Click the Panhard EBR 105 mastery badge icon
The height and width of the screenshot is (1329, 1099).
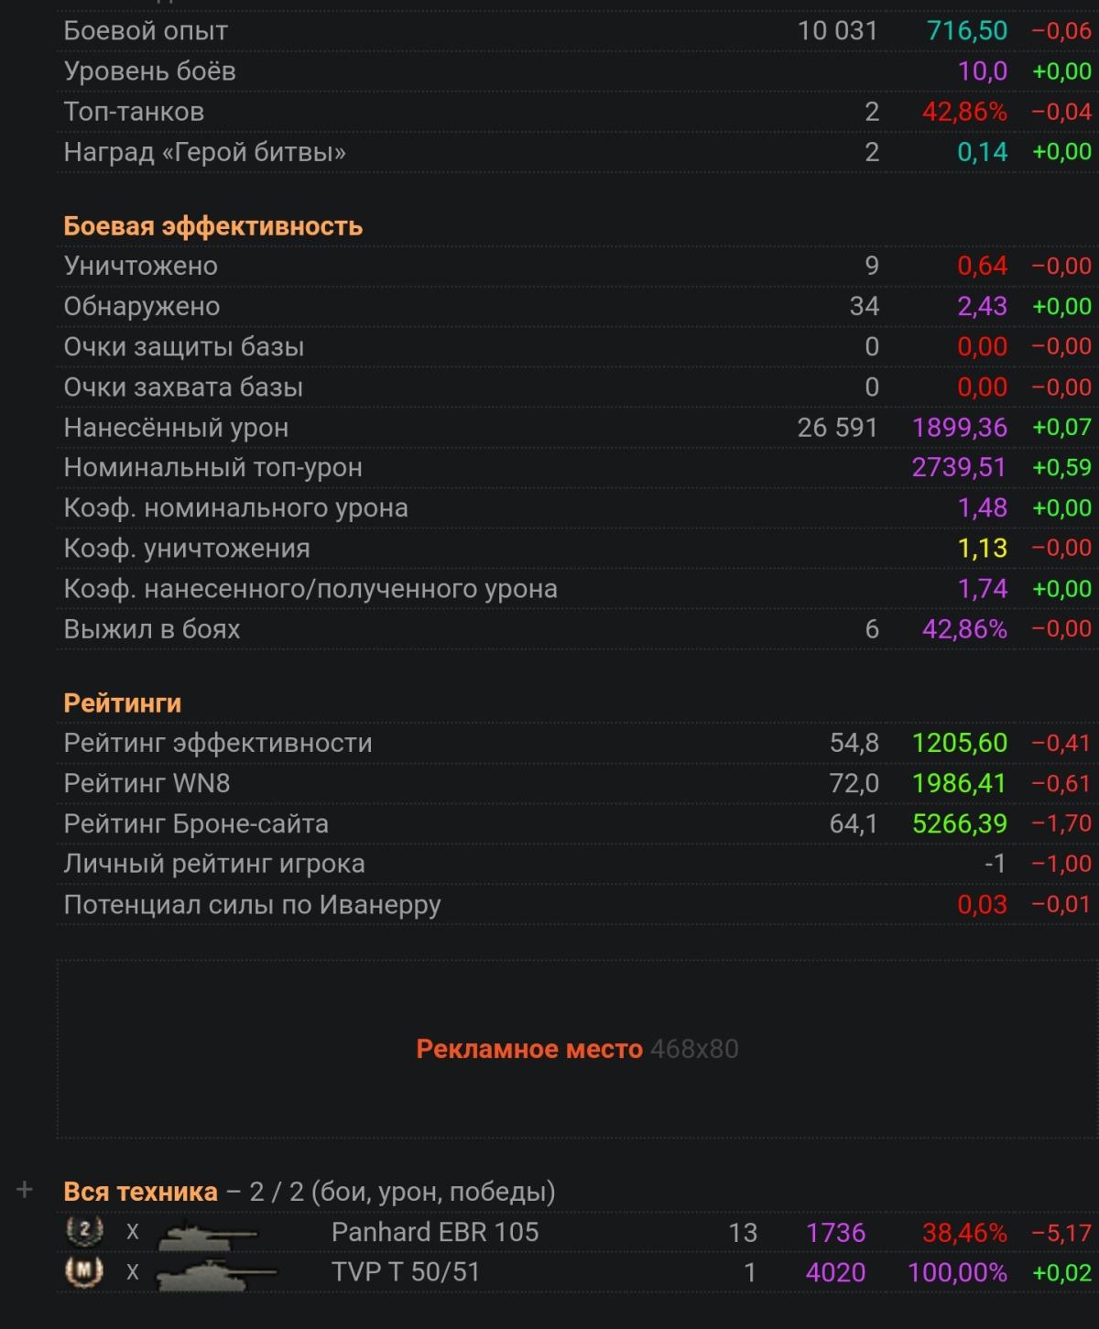click(x=84, y=1231)
